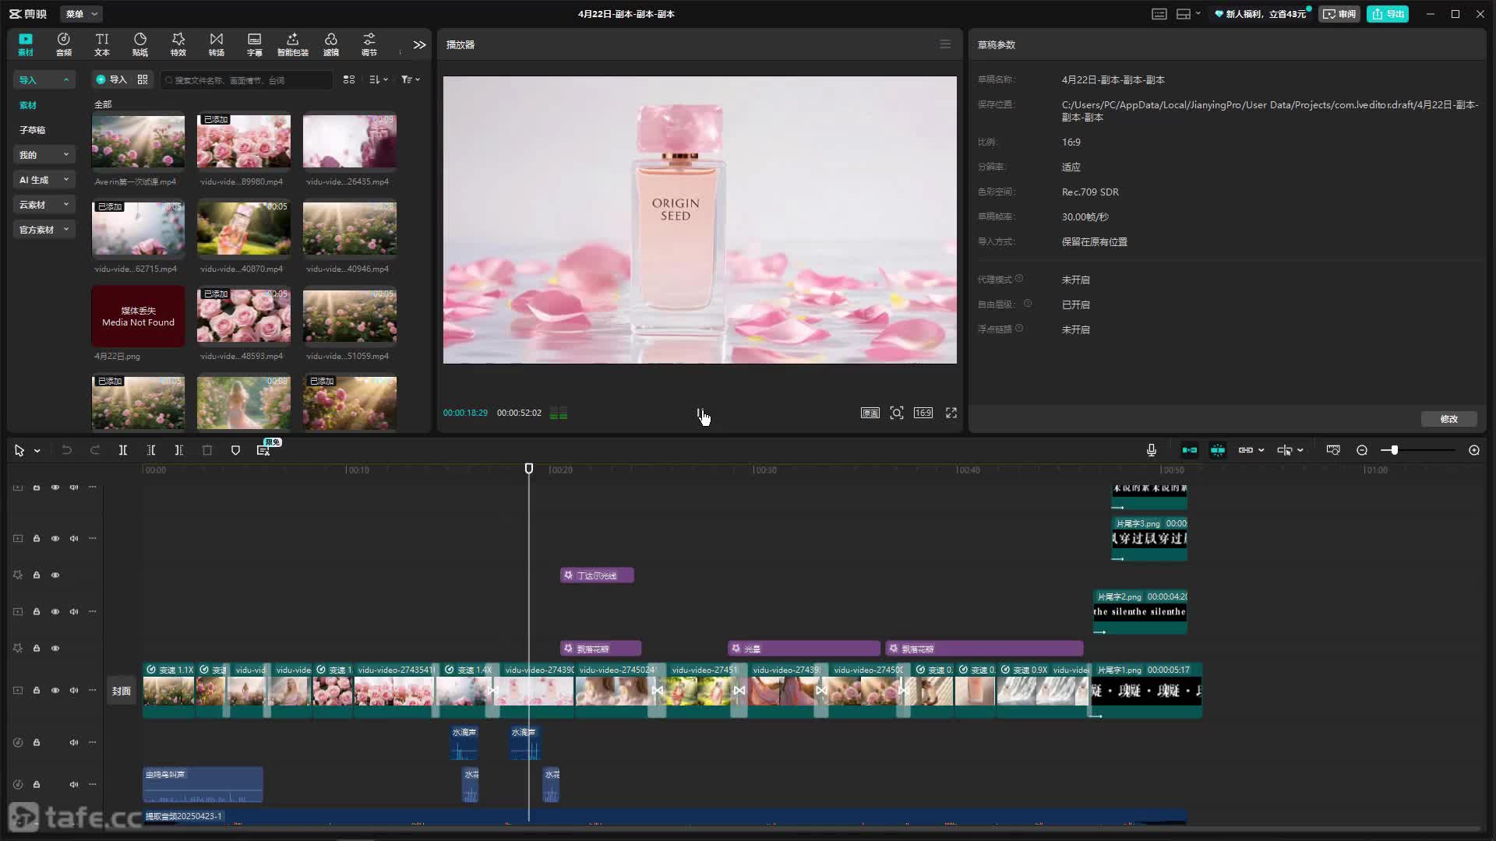Click the 原画 original quality icon
Image resolution: width=1496 pixels, height=841 pixels.
pyautogui.click(x=870, y=413)
